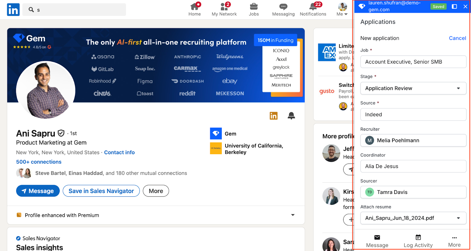Click the green Saved badge
This screenshot has height=251, width=471.
tap(438, 6)
